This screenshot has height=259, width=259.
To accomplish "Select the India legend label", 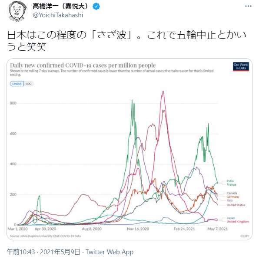I will [x=230, y=181].
